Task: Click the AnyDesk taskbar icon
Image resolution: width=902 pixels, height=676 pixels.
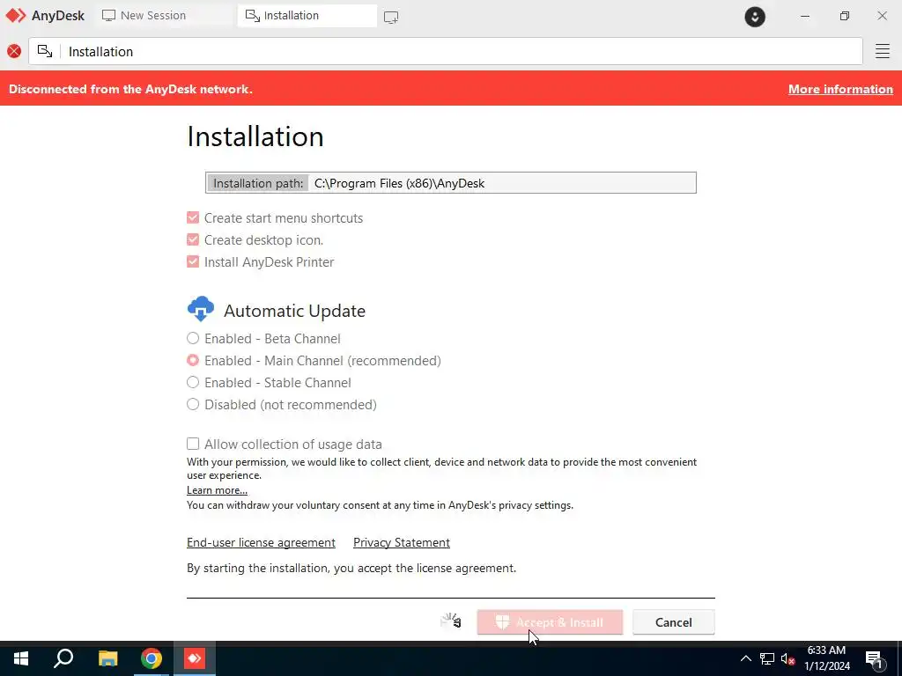Action: tap(195, 658)
